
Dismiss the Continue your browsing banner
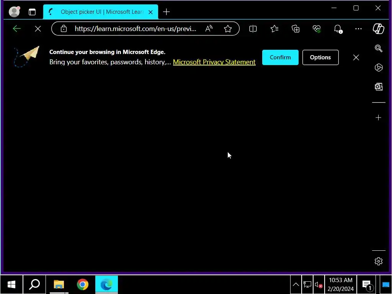[x=356, y=57]
